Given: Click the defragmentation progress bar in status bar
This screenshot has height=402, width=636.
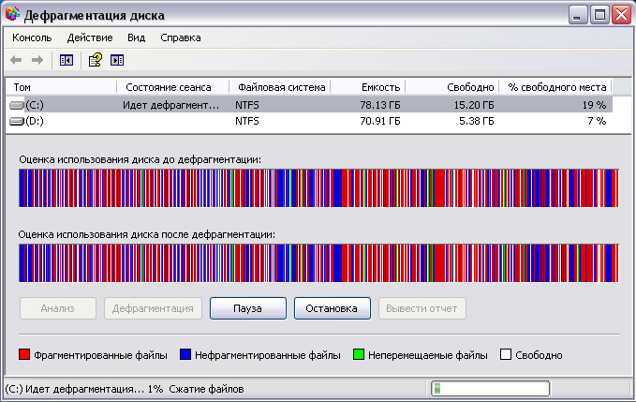Looking at the screenshot, I should [491, 389].
